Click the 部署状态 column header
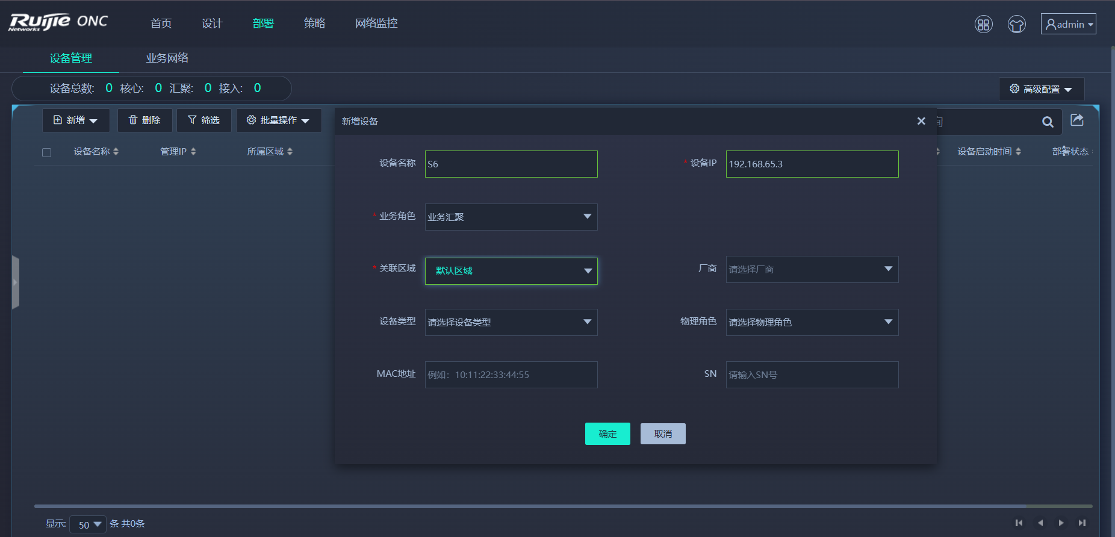The height and width of the screenshot is (537, 1115). pos(1070,152)
